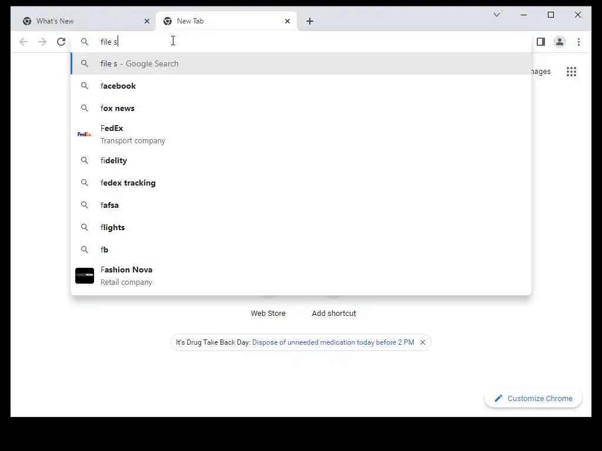Viewport: 602px width, 451px height.
Task: Click the Customize Chrome button
Action: pyautogui.click(x=533, y=399)
